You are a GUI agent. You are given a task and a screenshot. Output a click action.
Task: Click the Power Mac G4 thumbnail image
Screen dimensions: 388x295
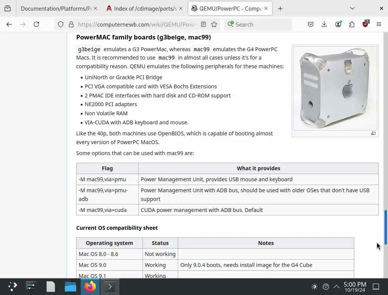coord(335,88)
